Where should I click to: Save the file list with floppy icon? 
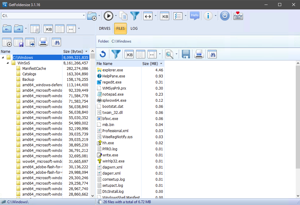[x=186, y=54]
